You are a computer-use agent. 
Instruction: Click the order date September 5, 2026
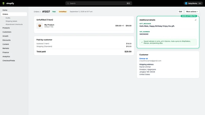(x=81, y=11)
